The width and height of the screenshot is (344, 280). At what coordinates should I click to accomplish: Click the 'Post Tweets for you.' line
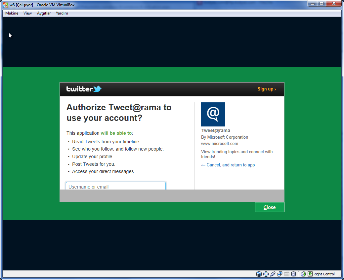(94, 164)
